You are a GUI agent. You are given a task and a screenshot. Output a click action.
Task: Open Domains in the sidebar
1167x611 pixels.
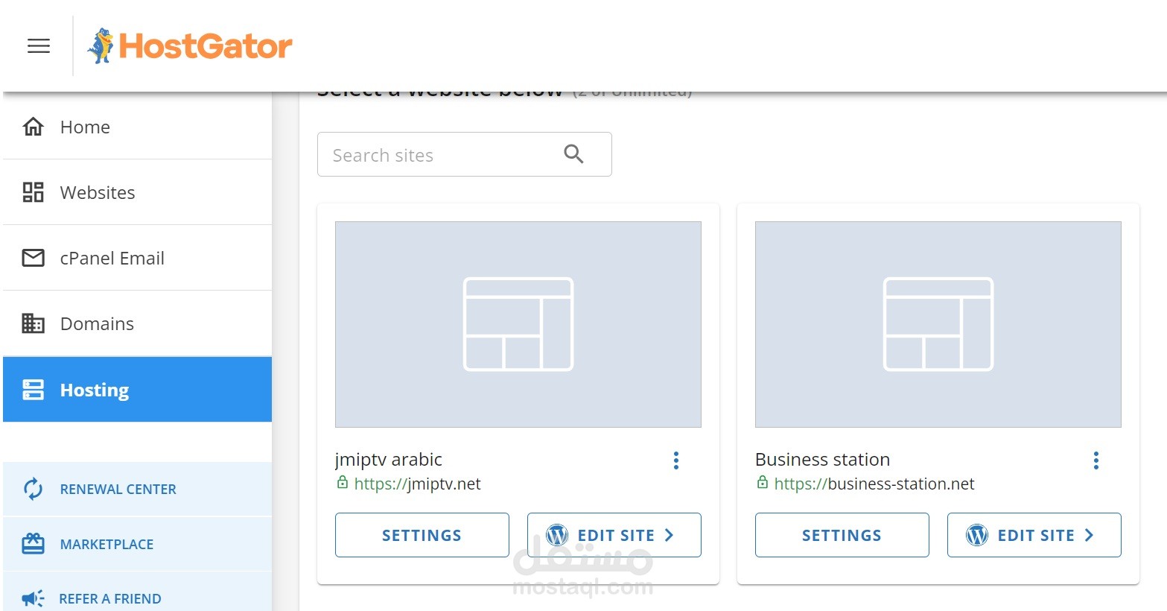tap(138, 323)
